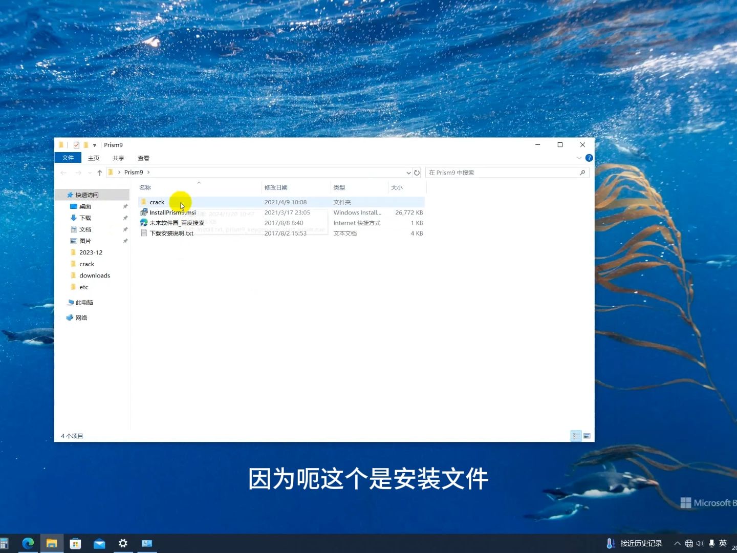Image resolution: width=737 pixels, height=553 pixels.
Task: Click the new folder icon on quick access toolbar
Action: pyautogui.click(x=86, y=145)
